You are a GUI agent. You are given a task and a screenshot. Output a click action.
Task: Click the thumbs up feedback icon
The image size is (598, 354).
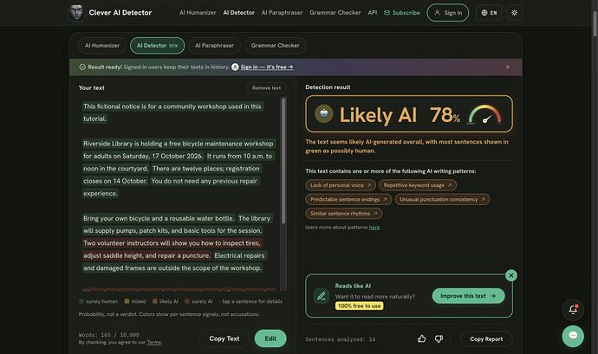[x=422, y=338]
